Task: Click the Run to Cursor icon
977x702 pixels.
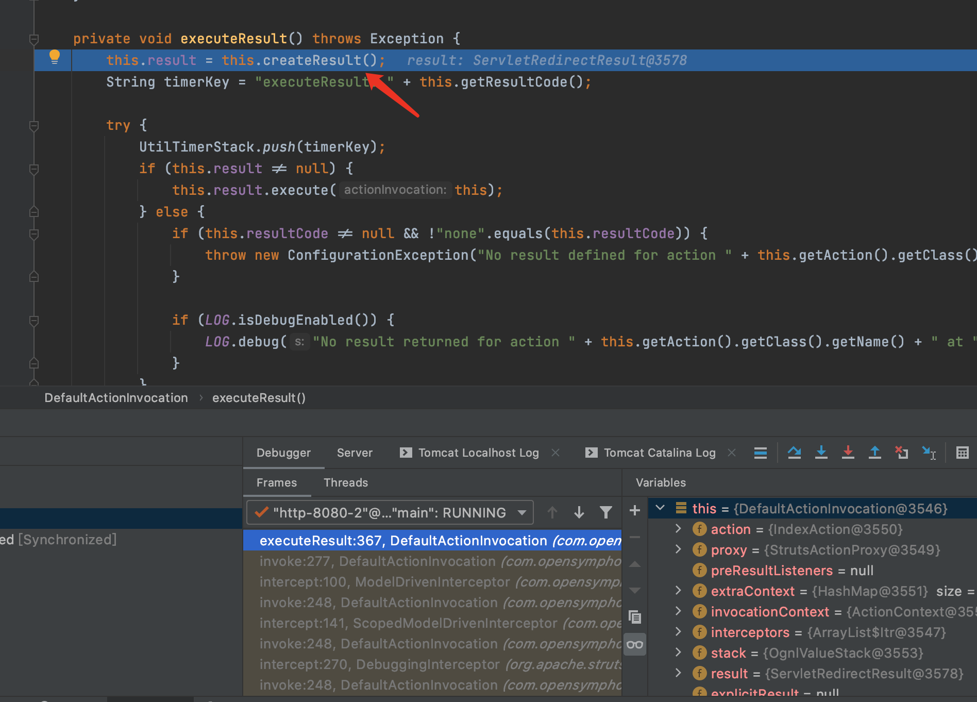Action: (x=929, y=453)
